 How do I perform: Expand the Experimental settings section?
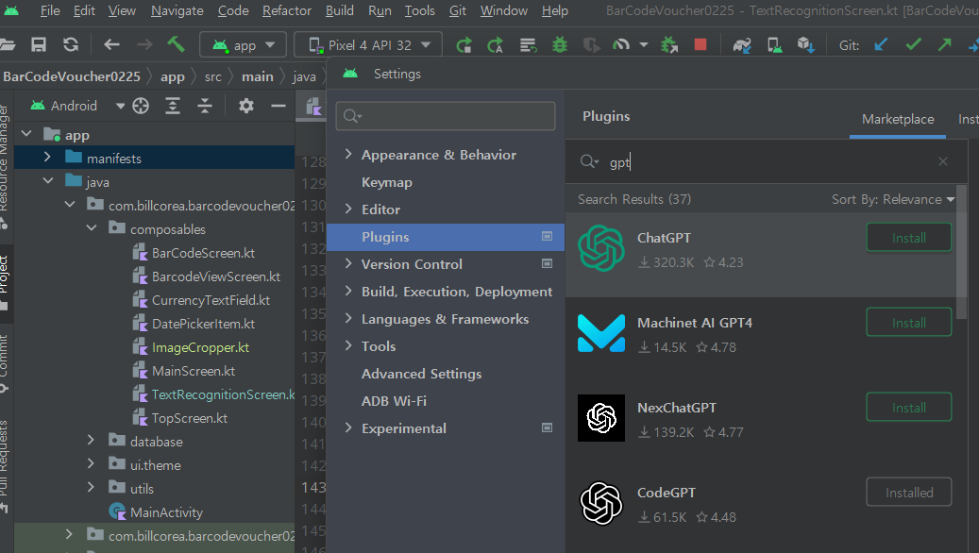click(x=348, y=428)
